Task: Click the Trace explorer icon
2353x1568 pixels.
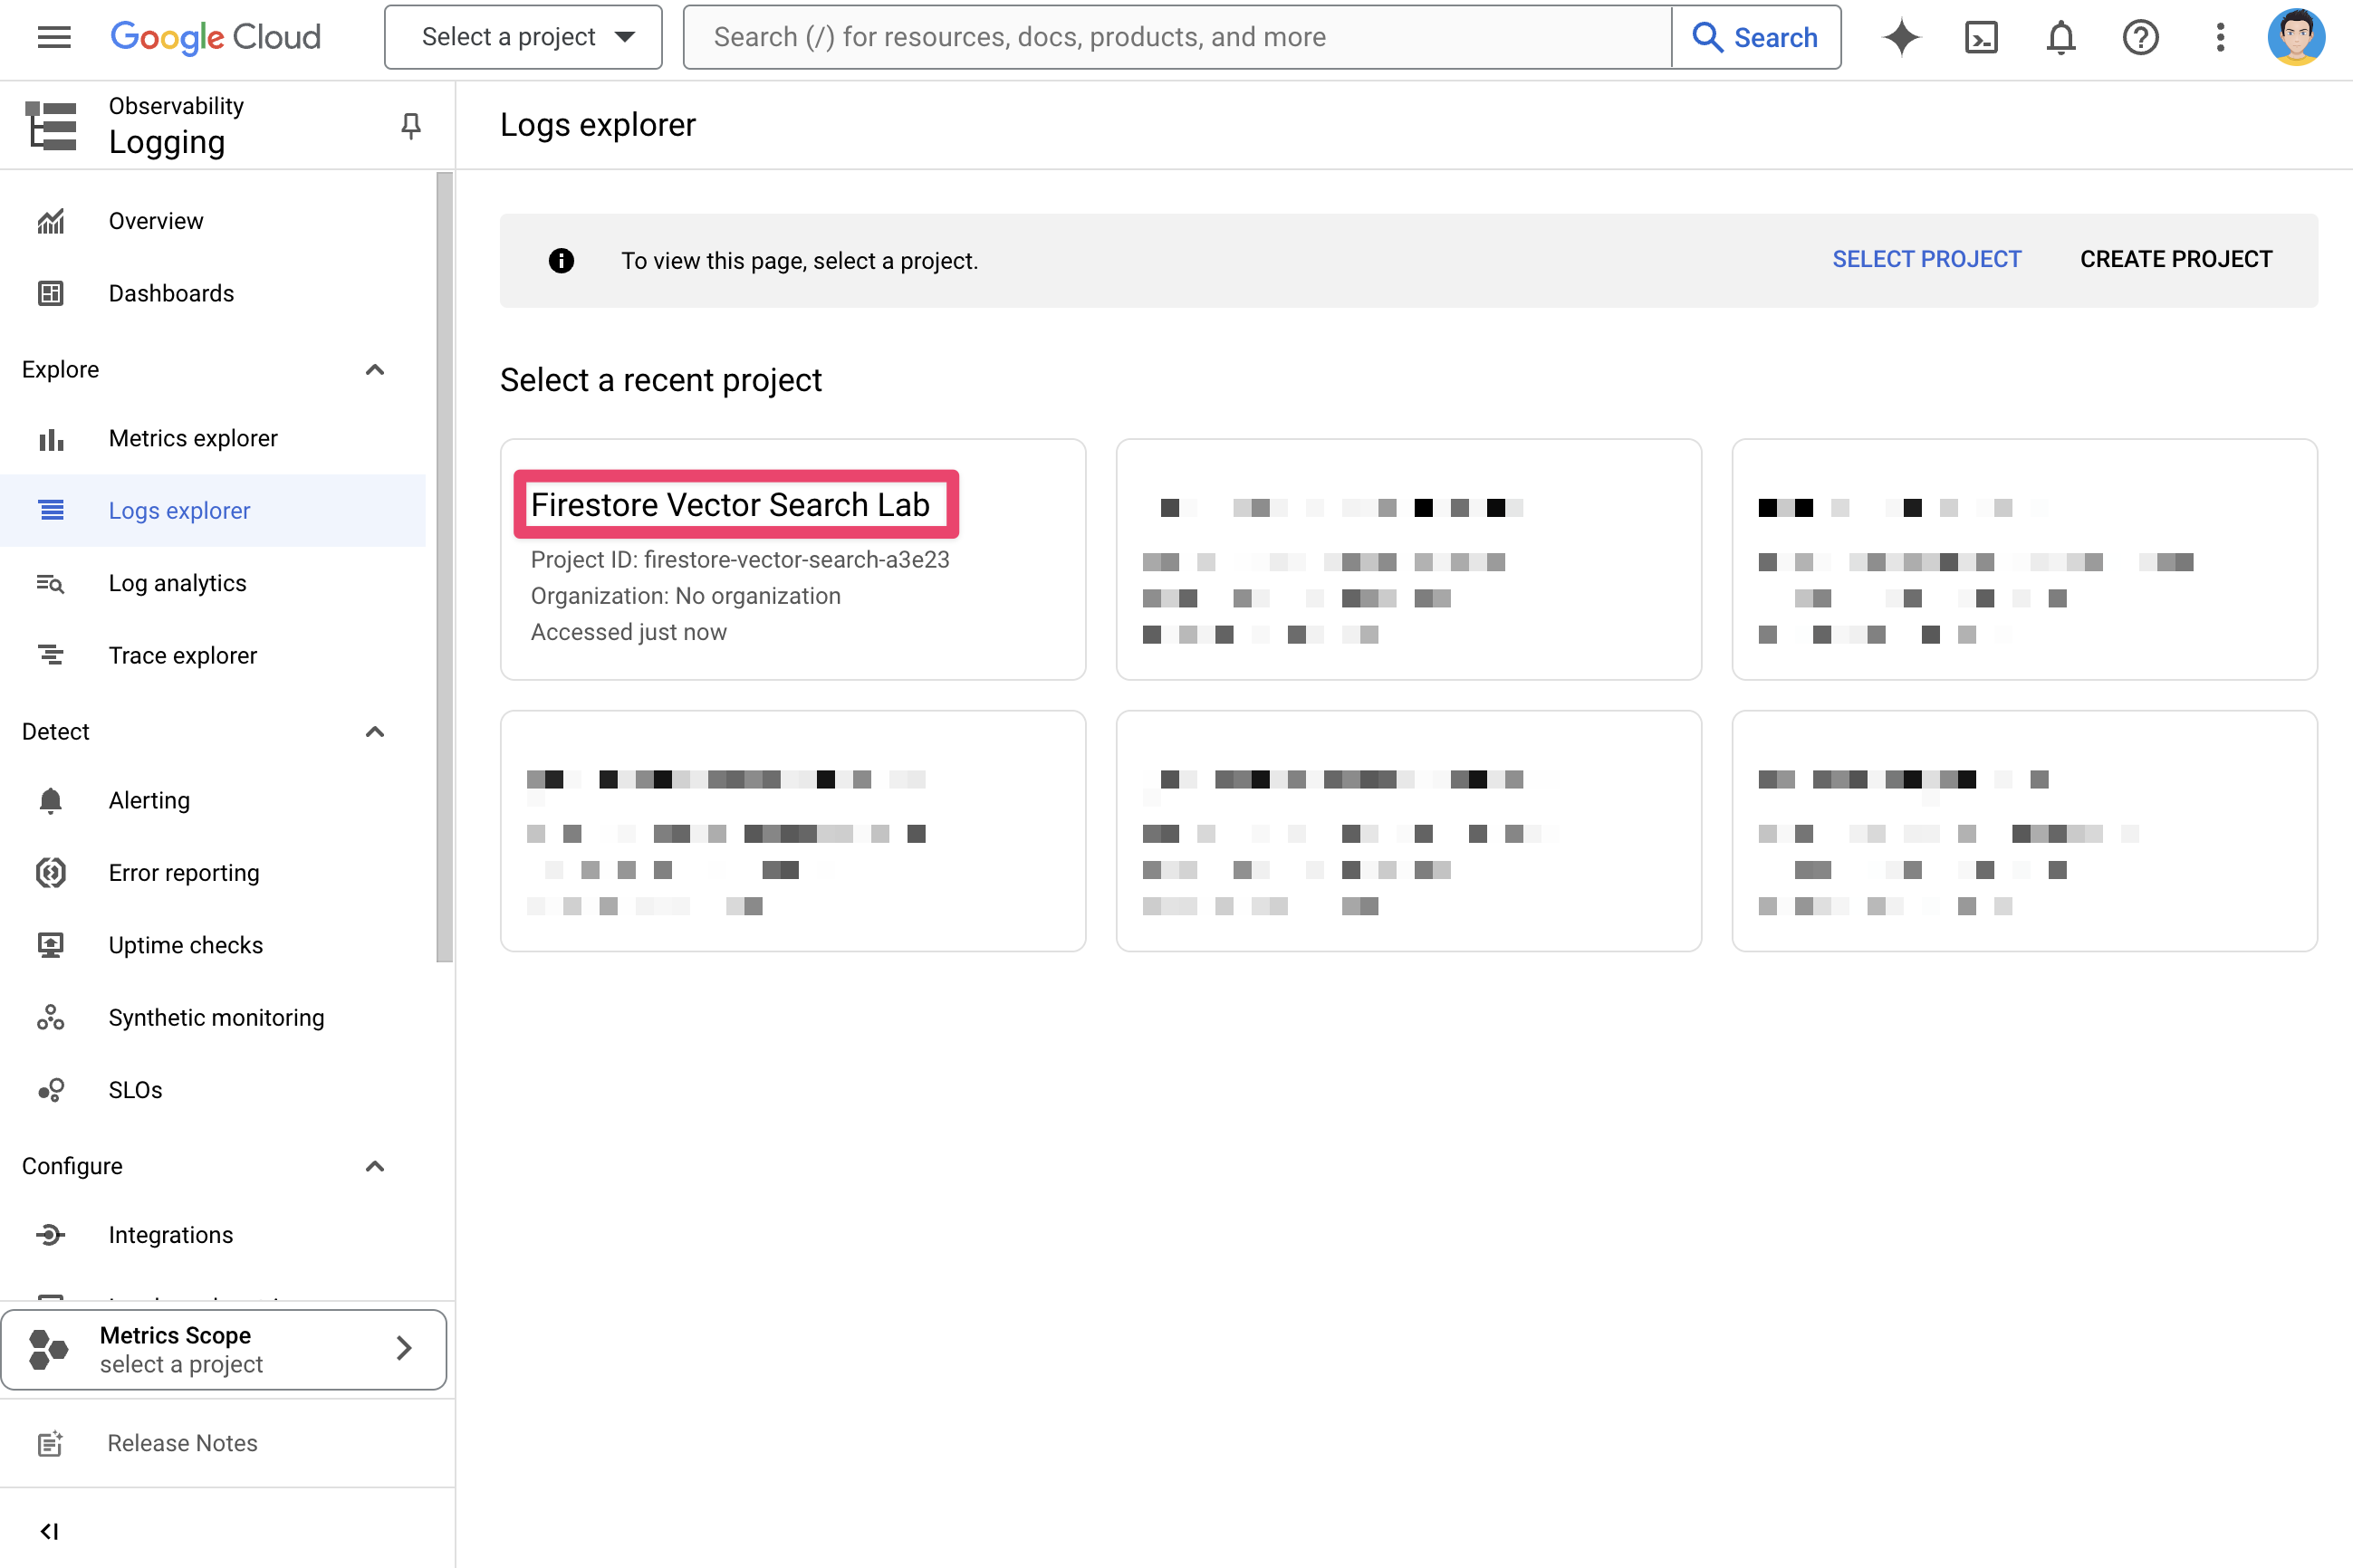Action: point(49,655)
